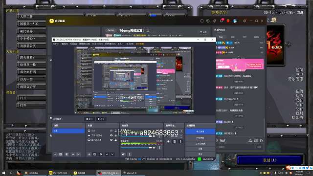Click 开始录制 button in OBS controls
The height and width of the screenshot is (176, 313).
(x=200, y=138)
